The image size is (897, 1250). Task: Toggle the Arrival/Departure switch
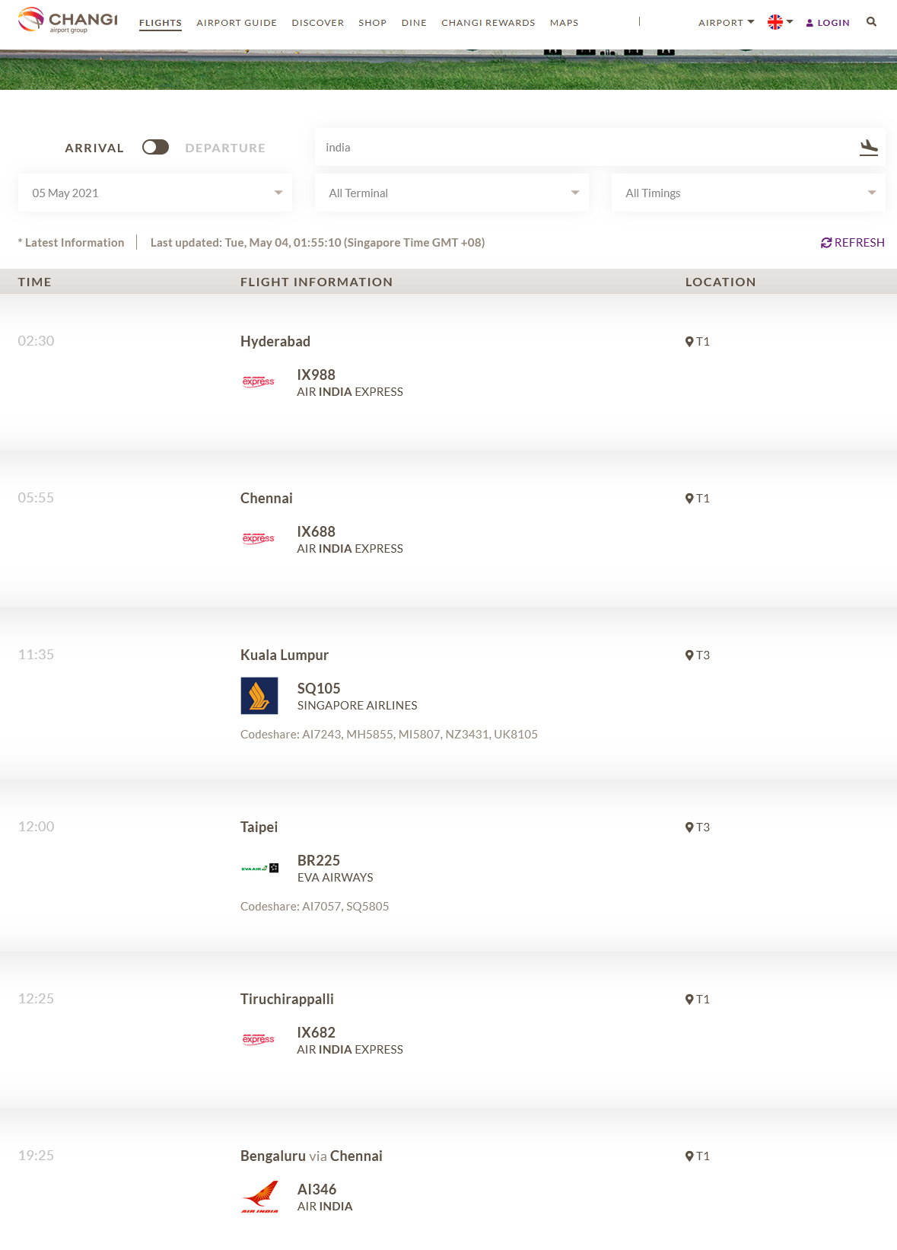coord(155,147)
